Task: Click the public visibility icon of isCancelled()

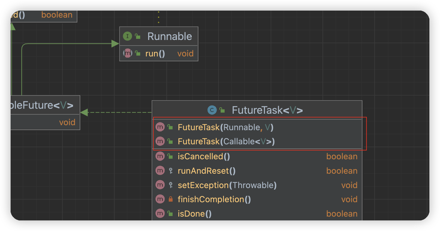Action: click(170, 156)
